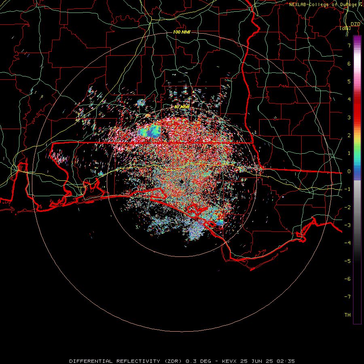364x364 pixels.
Task: Click the "-1" value on the color scale
Action: 347,189
